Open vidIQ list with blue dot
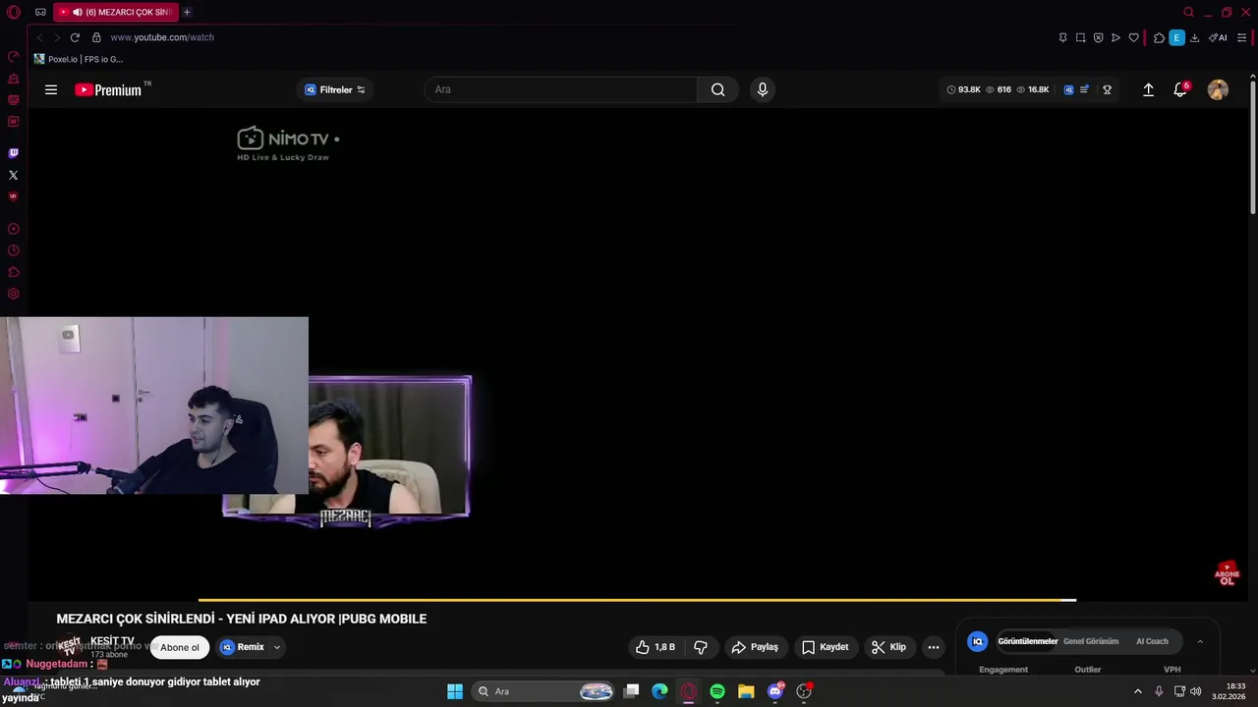Viewport: 1258px width, 707px height. [1084, 89]
